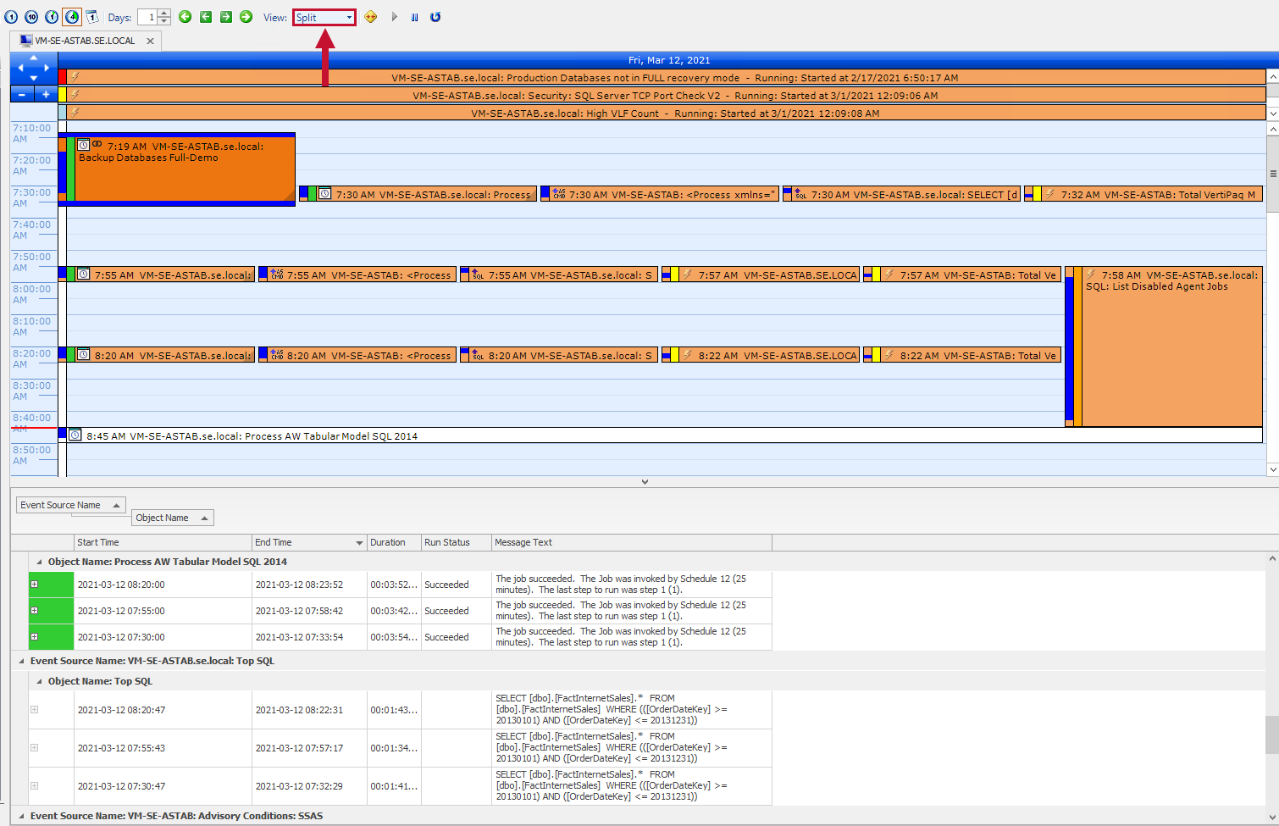The width and height of the screenshot is (1279, 826).
Task: Open the End Time column filter dropdown
Action: pos(359,542)
